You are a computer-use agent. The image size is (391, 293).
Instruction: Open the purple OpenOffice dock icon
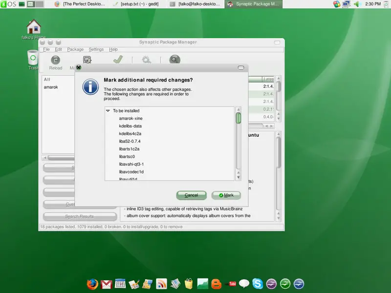tap(271, 284)
